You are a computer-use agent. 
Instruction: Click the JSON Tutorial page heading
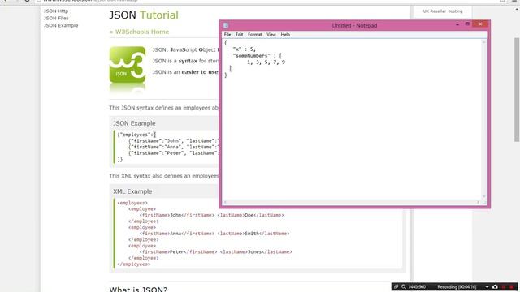(x=144, y=15)
